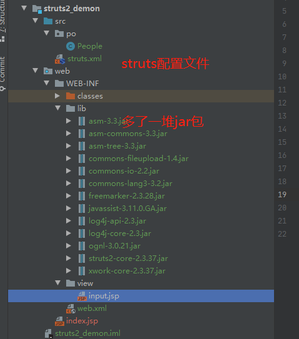Click the commons-lang3-3.2.jar archive icon
The image size is (299, 339).
(82, 184)
